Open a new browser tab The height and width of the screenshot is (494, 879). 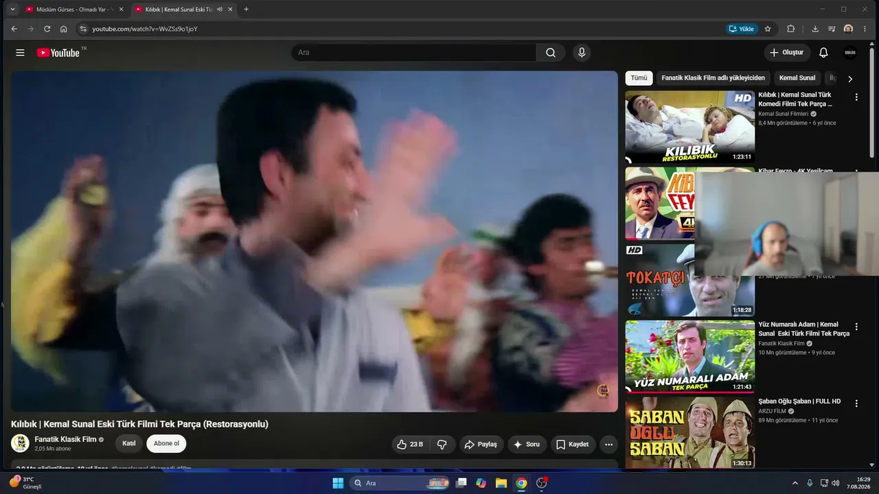pos(246,10)
